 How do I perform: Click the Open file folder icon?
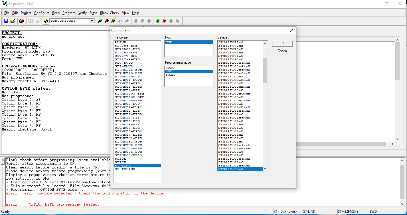(x=13, y=21)
